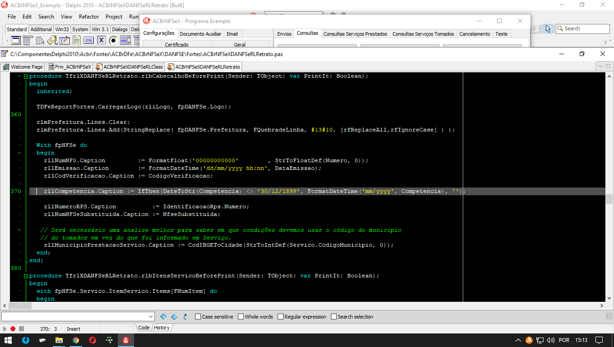Open the editor tab list dropdown

pyautogui.click(x=601, y=66)
